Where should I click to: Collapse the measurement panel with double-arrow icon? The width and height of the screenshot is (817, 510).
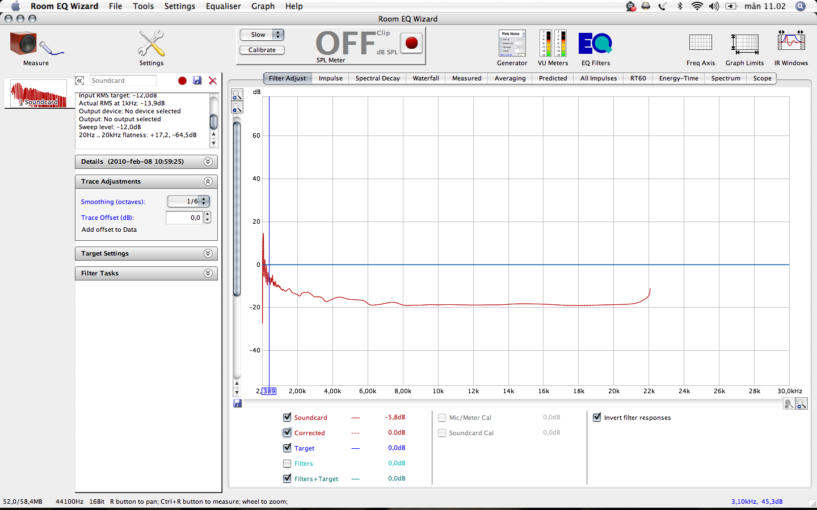tap(79, 80)
